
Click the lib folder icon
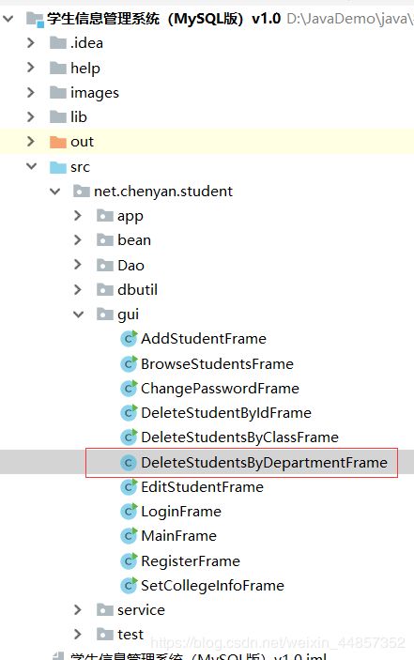pyautogui.click(x=58, y=116)
